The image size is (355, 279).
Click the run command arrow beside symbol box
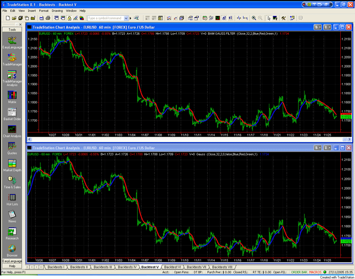tap(130, 18)
